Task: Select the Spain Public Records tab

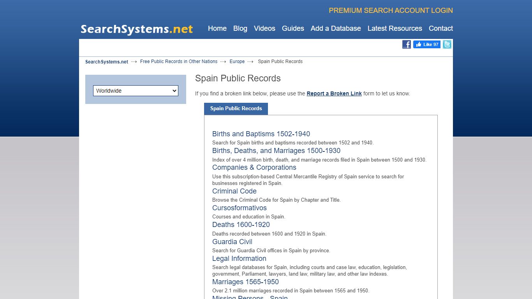Action: pos(236,109)
